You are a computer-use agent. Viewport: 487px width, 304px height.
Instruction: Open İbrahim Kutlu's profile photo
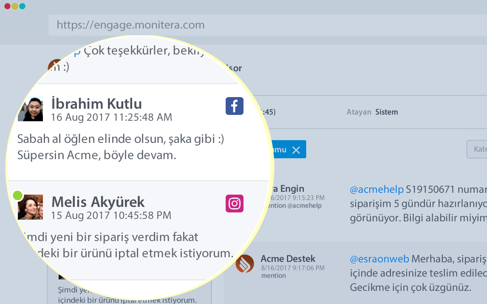pos(30,109)
